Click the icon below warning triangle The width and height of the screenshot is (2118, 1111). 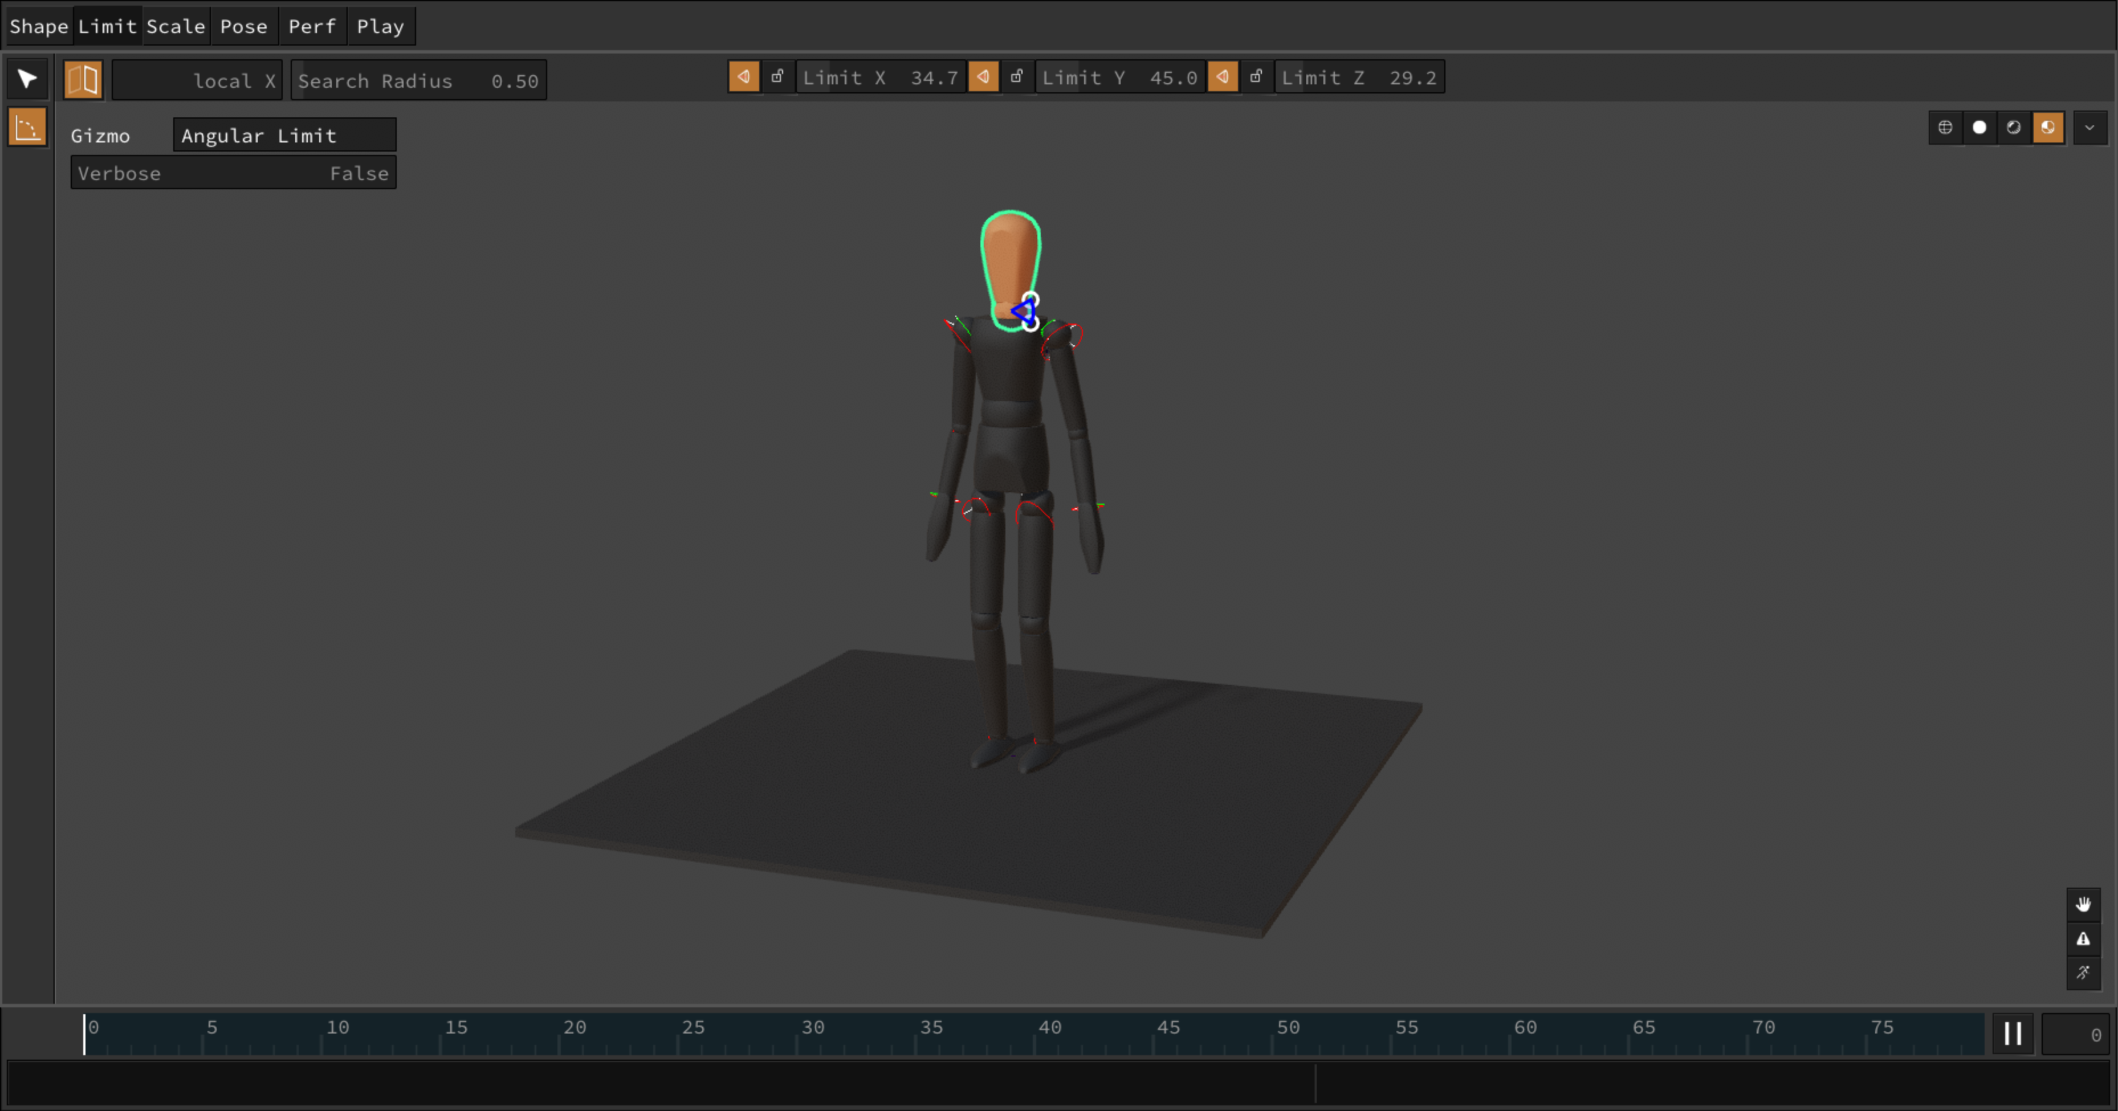point(2083,973)
